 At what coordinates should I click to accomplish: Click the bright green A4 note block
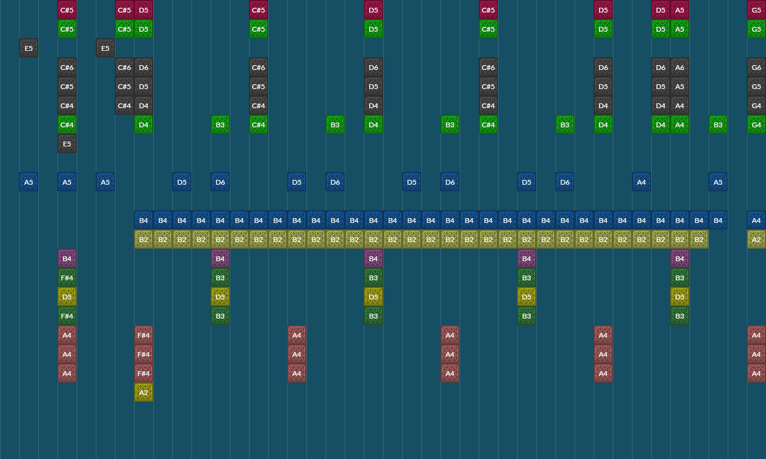pyautogui.click(x=680, y=124)
